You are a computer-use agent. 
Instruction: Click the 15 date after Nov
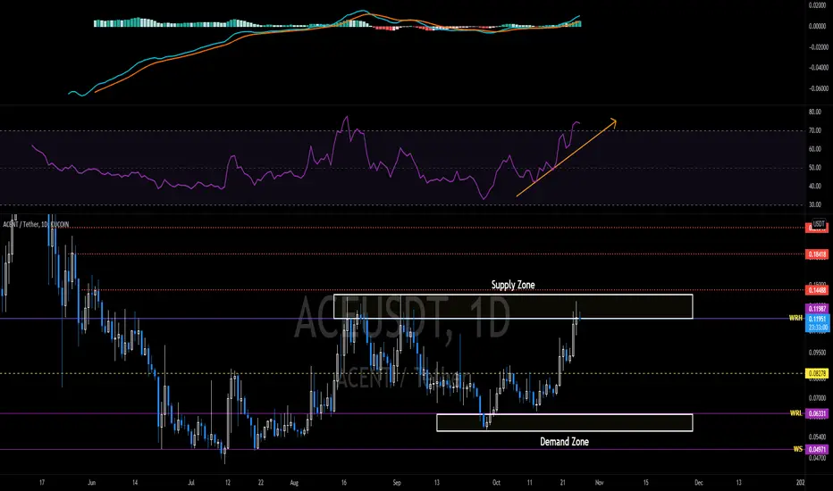click(646, 482)
